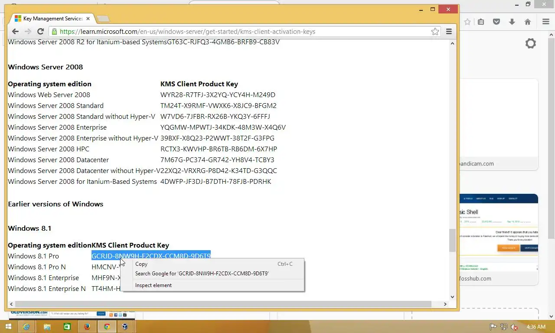
Task: Bookmark this page with the star icon in Chrome
Action: click(435, 31)
